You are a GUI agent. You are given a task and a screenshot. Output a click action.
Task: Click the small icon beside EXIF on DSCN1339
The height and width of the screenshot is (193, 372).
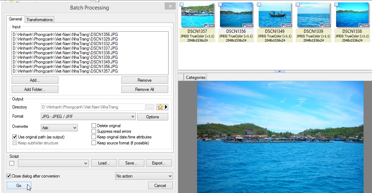coord(322,26)
